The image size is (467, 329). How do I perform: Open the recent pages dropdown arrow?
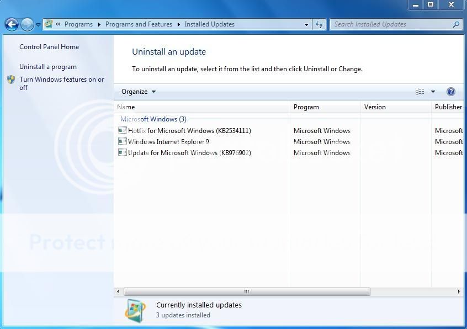coord(38,25)
